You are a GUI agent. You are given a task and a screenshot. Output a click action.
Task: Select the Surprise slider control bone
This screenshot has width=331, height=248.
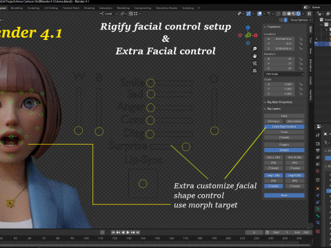click(186, 147)
